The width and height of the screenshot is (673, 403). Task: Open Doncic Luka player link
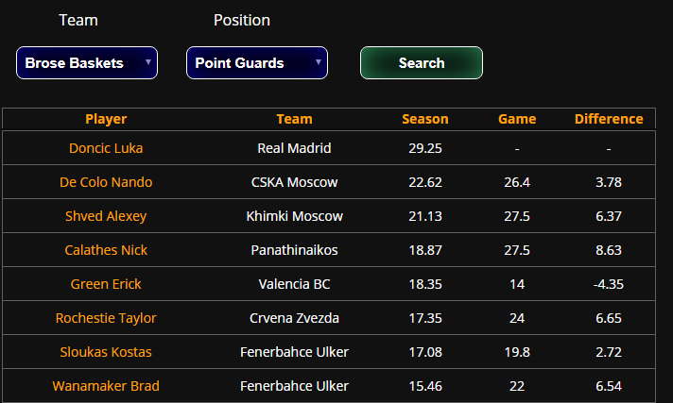point(106,148)
